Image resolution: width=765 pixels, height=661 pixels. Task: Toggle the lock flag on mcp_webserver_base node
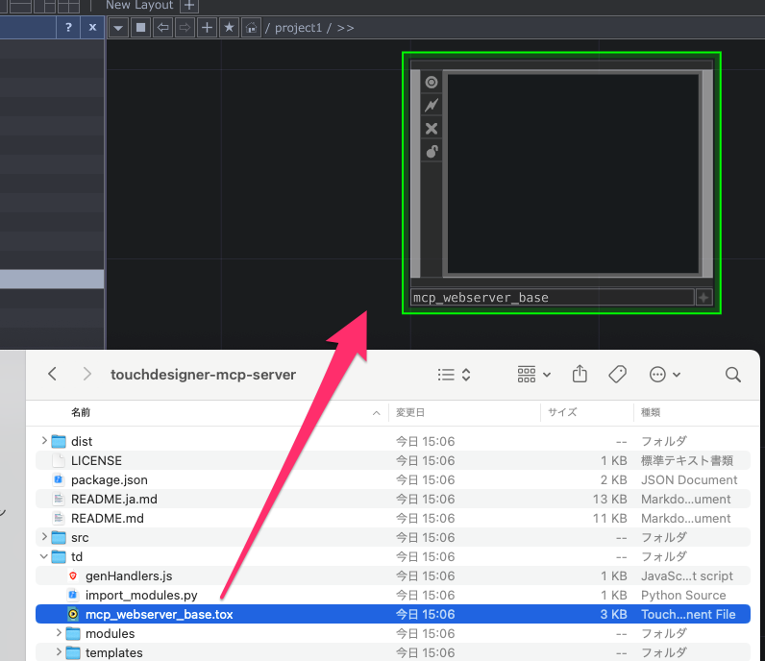click(432, 152)
